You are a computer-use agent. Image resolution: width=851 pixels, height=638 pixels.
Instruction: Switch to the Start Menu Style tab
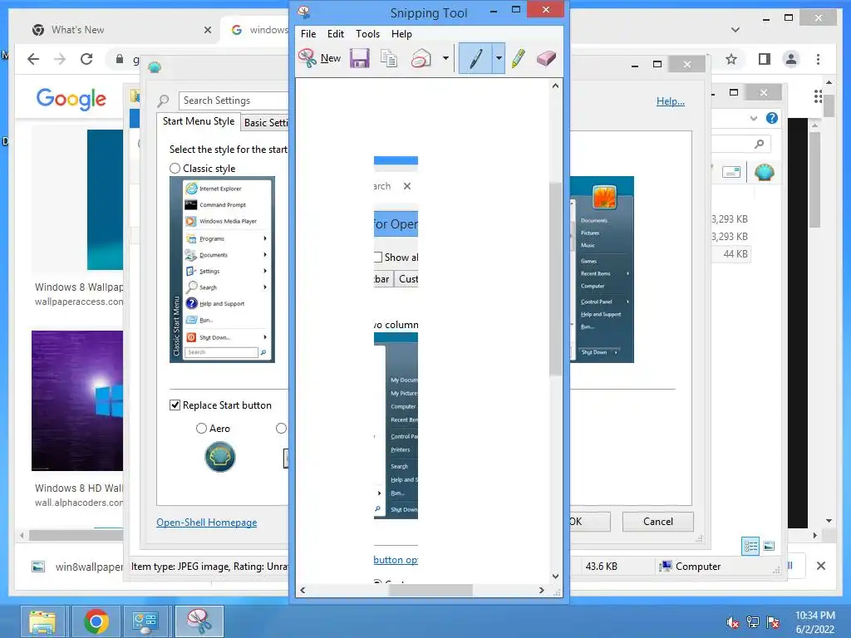click(199, 121)
